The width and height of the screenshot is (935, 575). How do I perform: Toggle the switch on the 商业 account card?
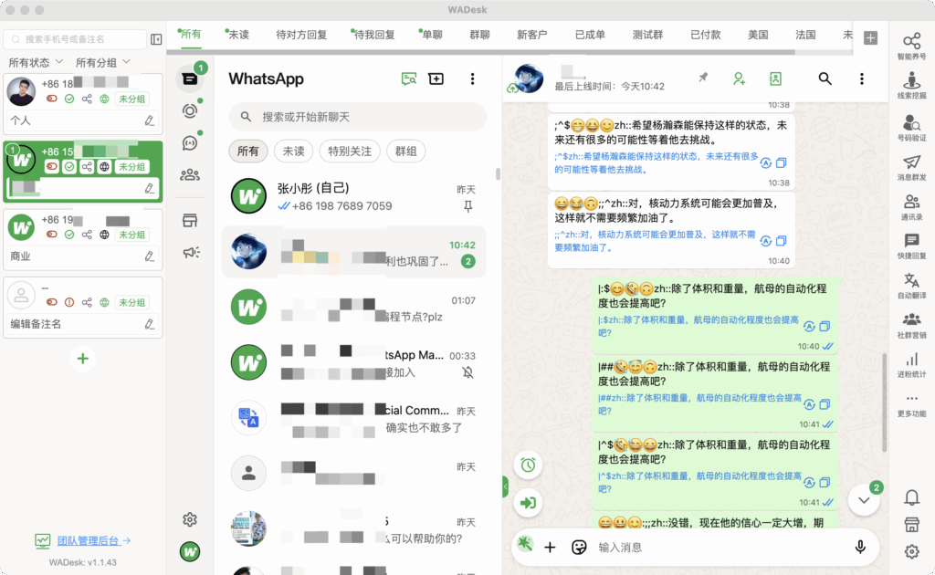coord(52,235)
